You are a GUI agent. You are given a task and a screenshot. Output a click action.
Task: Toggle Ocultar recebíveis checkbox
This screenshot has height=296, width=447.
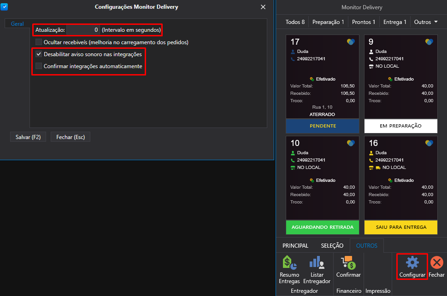[x=39, y=42]
